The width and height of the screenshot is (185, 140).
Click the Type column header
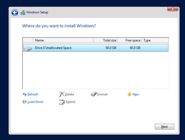(x=155, y=40)
